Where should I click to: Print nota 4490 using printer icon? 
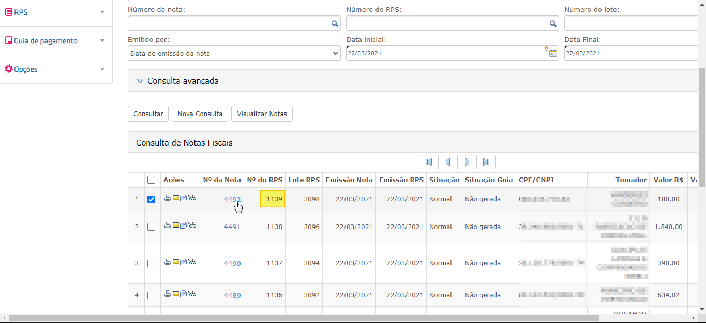167,262
